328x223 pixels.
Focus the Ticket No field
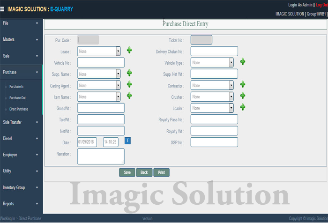point(201,40)
